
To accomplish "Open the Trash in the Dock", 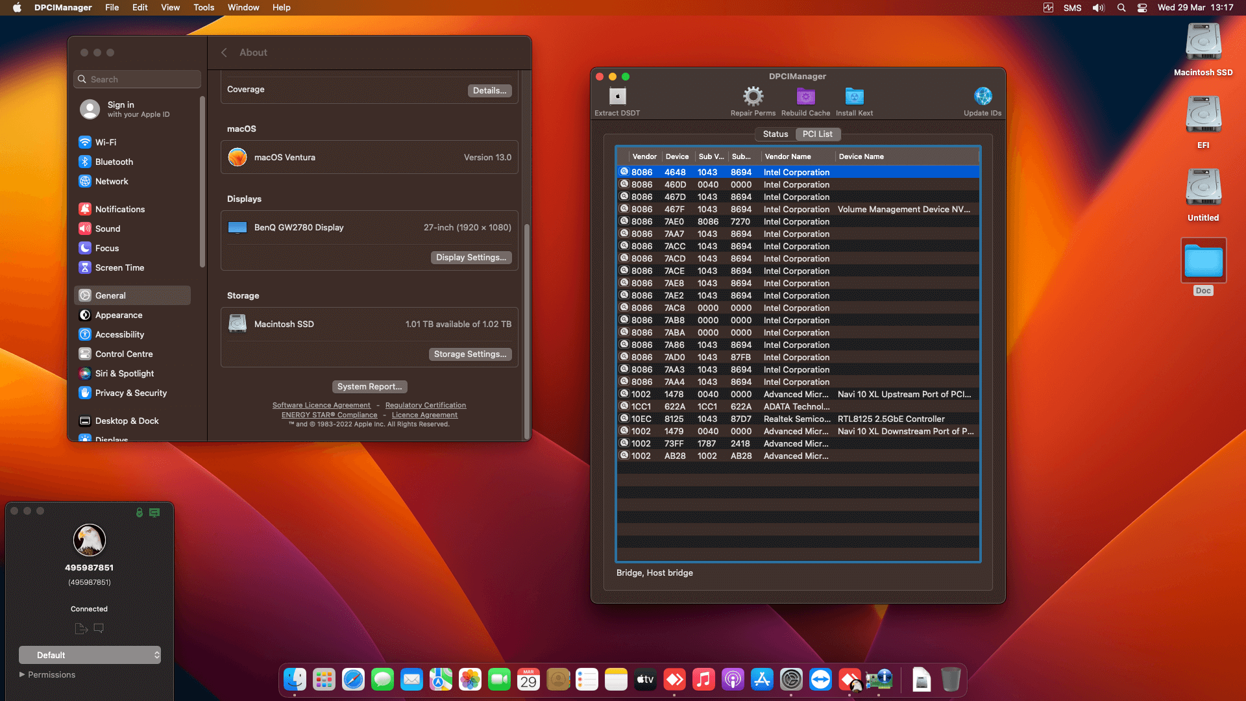I will (x=951, y=680).
